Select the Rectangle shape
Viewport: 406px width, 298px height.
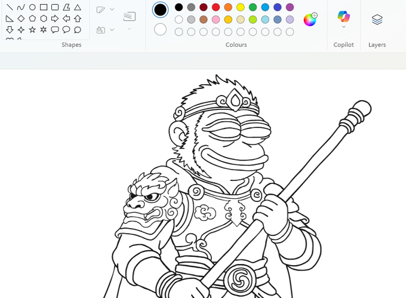tap(44, 7)
